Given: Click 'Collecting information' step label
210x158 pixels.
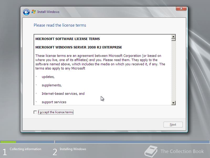Looking at the screenshot, I should click(x=25, y=149).
